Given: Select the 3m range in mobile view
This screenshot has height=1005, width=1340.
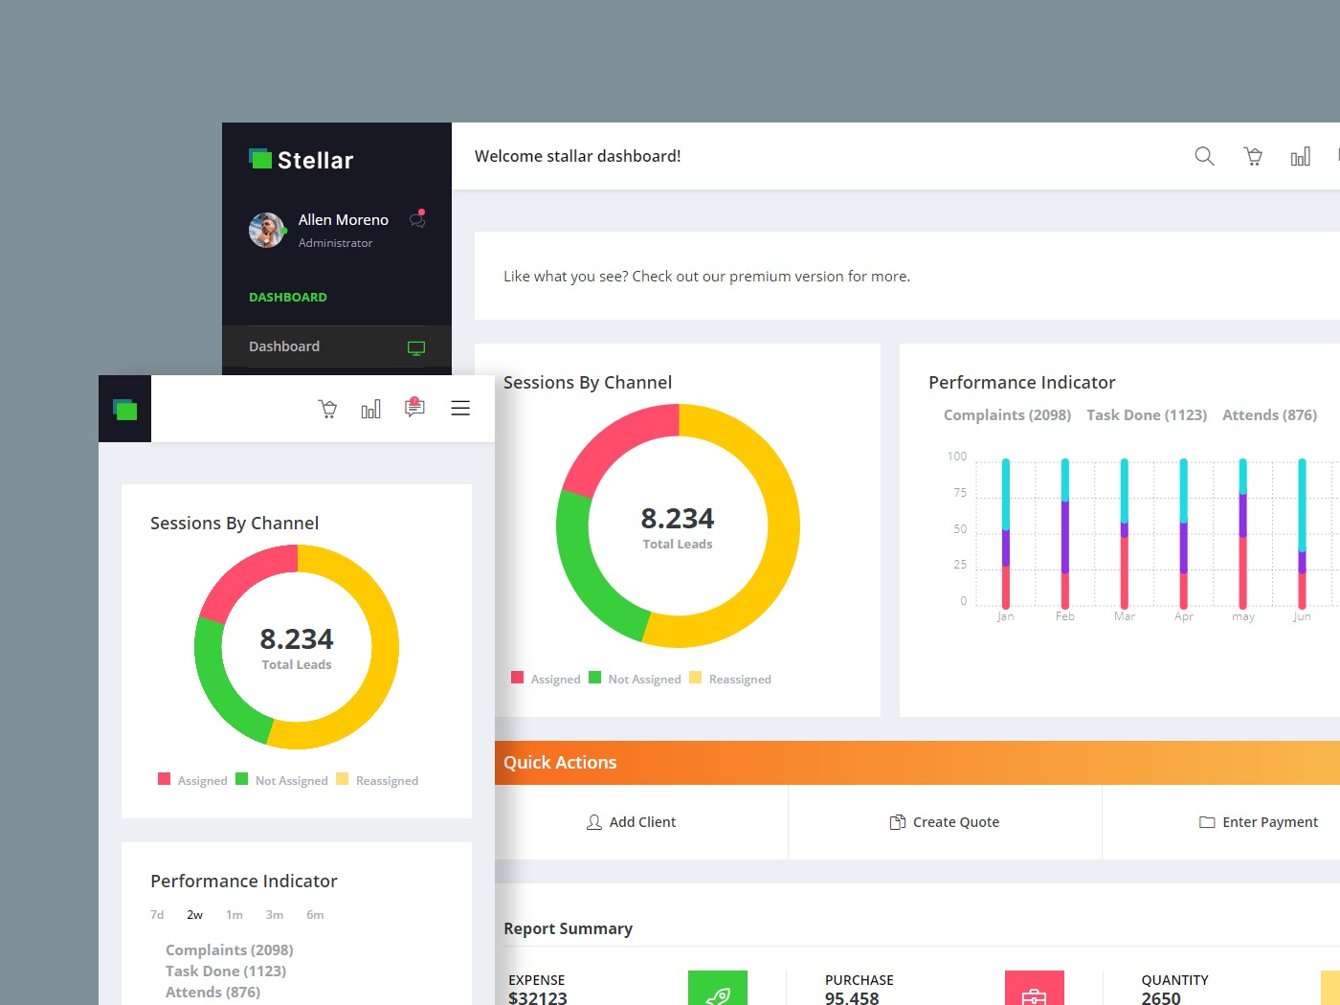Looking at the screenshot, I should (275, 915).
